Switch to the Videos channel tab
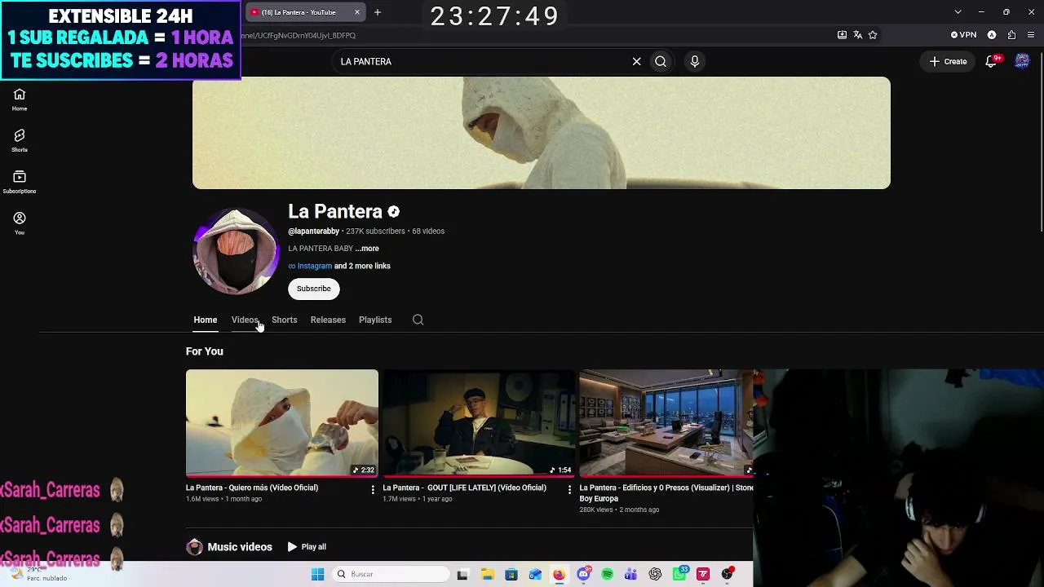Screen dimensions: 1044x587 pos(245,320)
